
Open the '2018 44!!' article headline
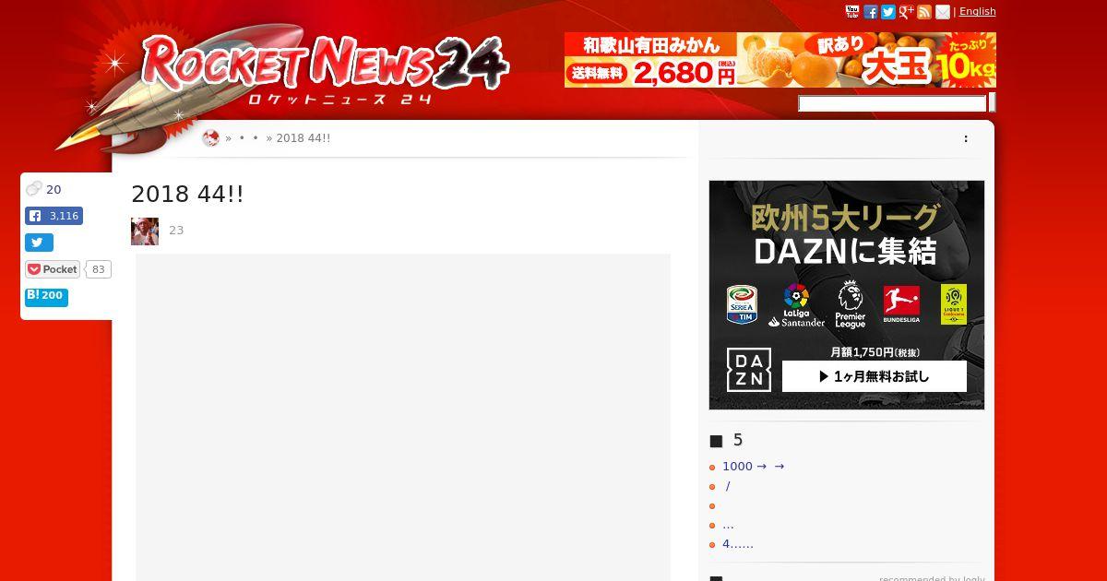187,195
